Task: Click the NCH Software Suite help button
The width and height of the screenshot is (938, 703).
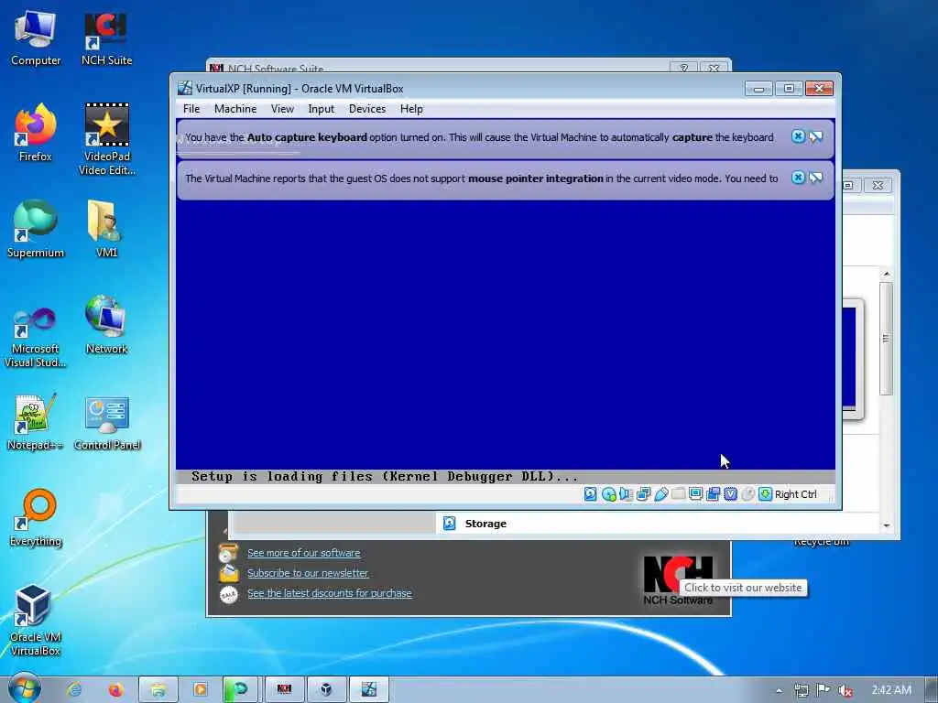Action: pos(683,68)
